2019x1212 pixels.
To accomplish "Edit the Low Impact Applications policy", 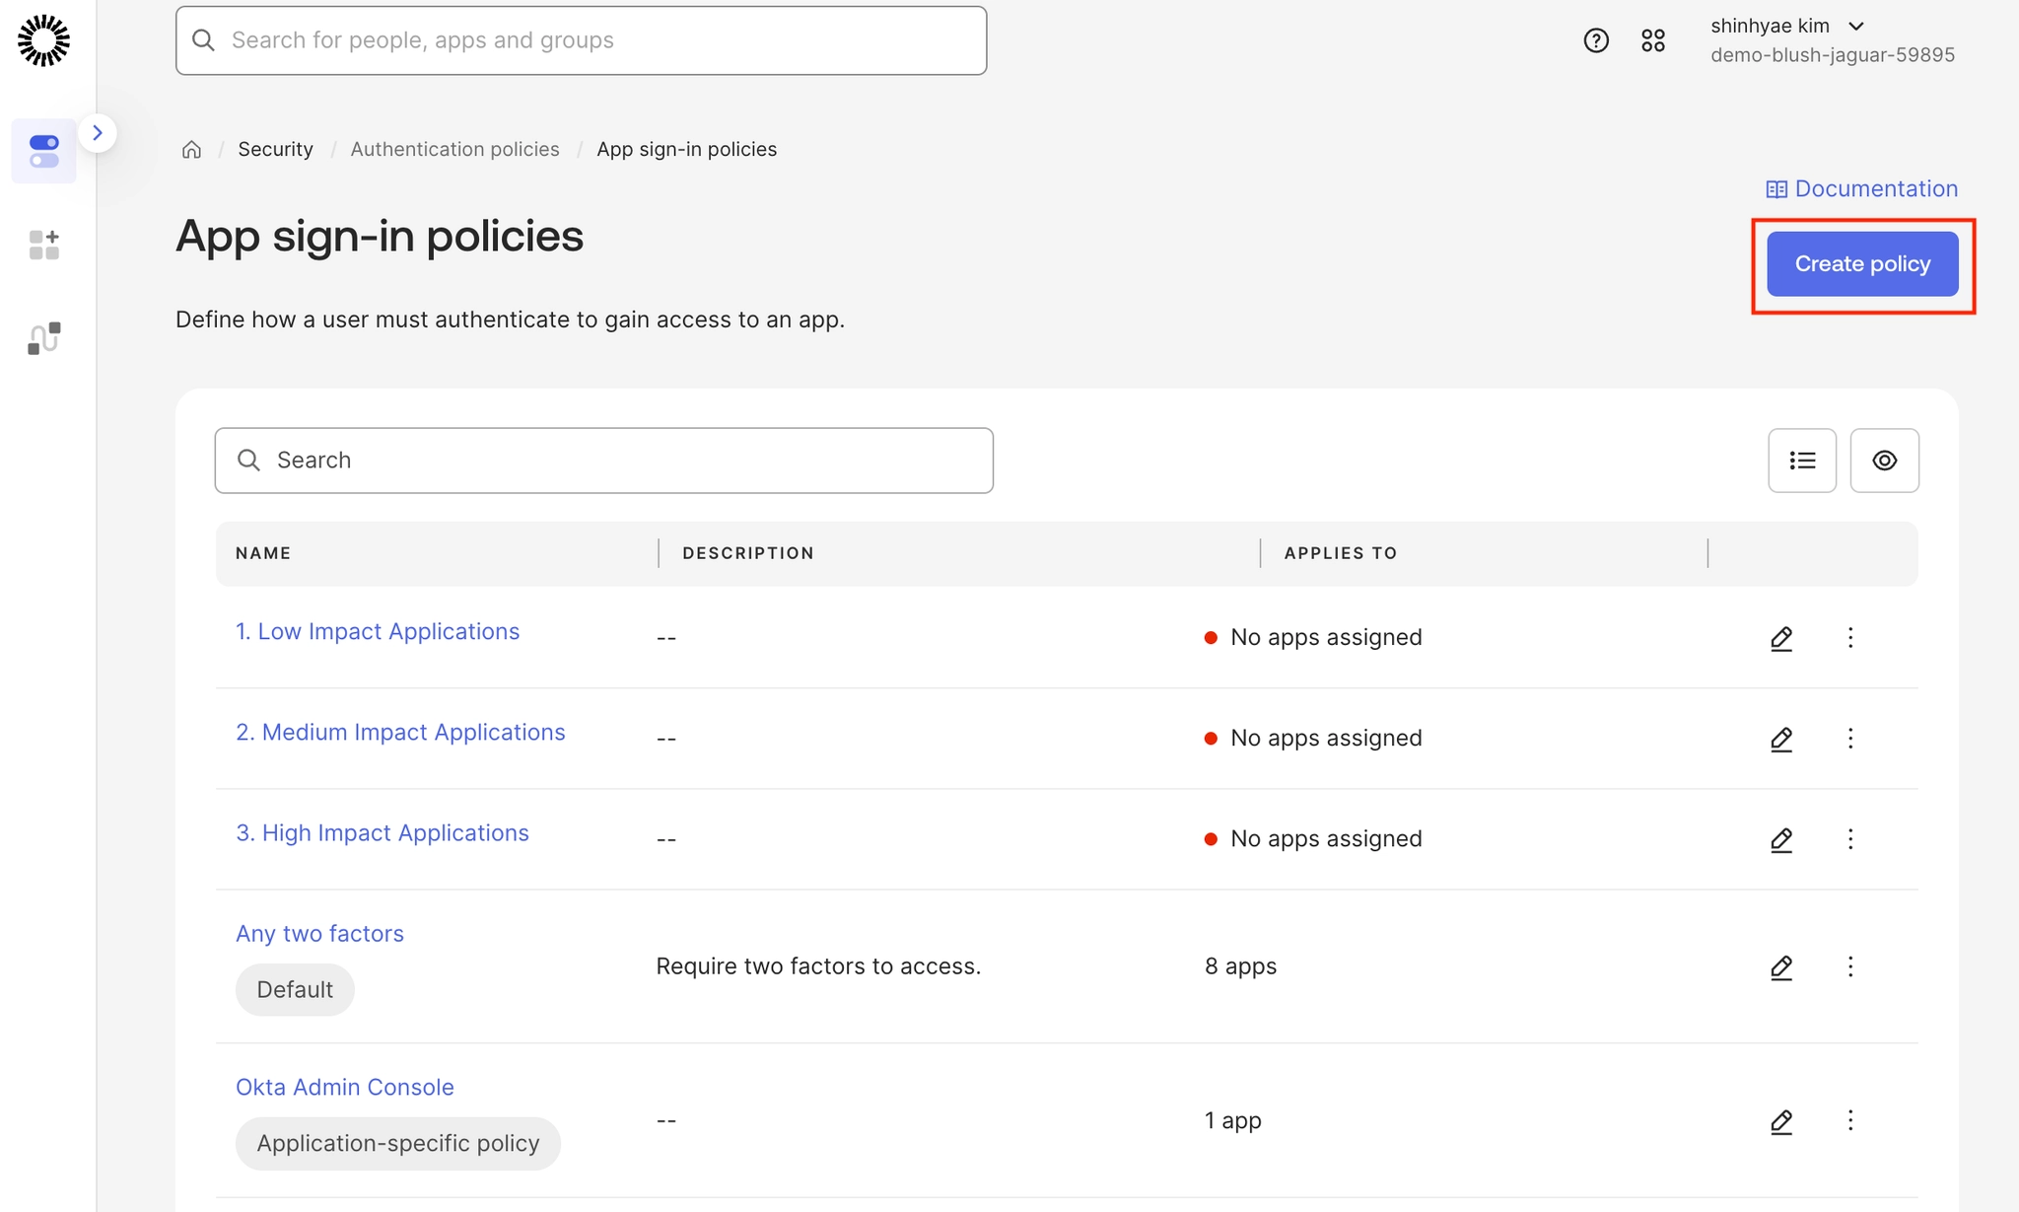I will [1780, 638].
